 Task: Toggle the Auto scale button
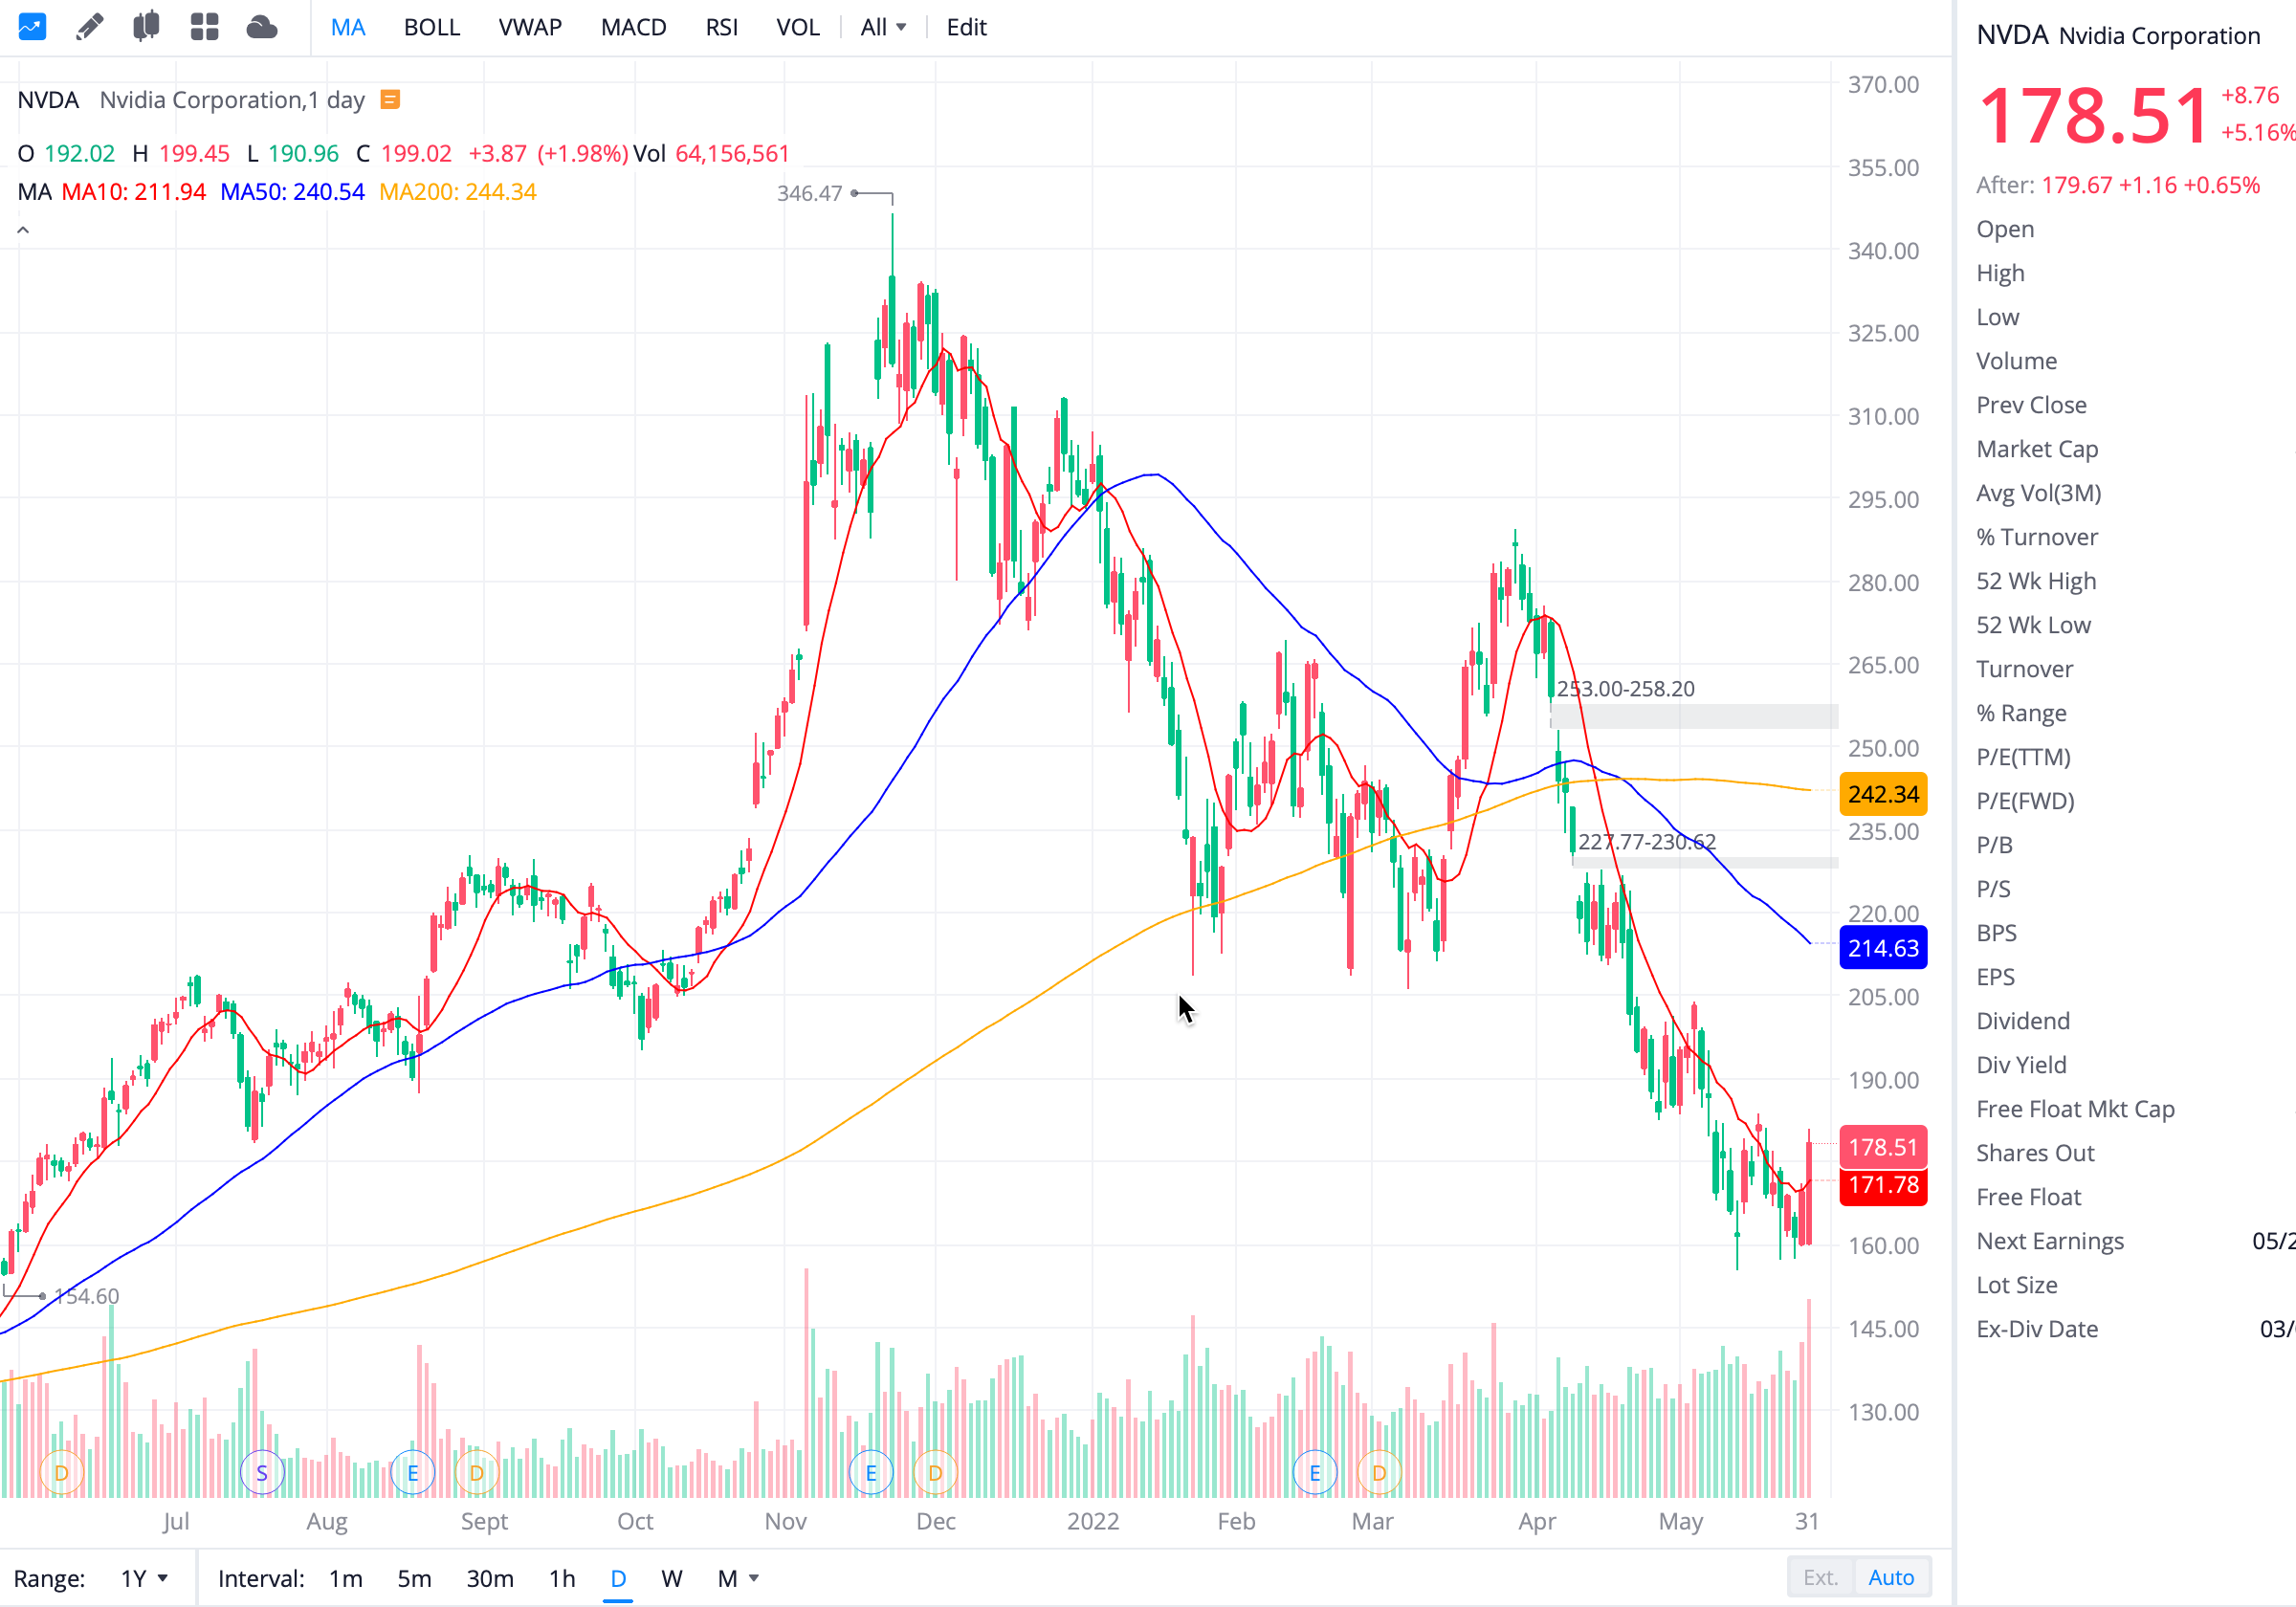click(1891, 1577)
